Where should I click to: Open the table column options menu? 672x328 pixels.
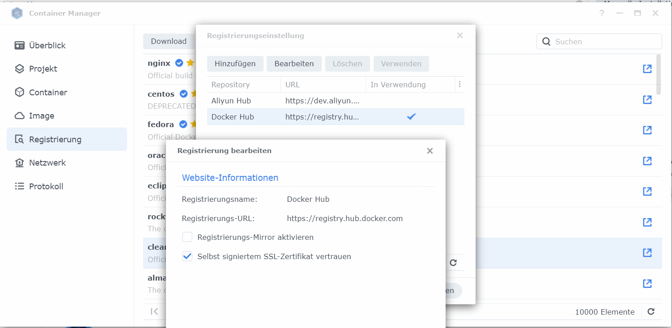tap(460, 84)
